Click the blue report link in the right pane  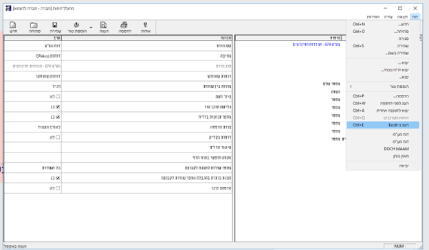(316, 45)
